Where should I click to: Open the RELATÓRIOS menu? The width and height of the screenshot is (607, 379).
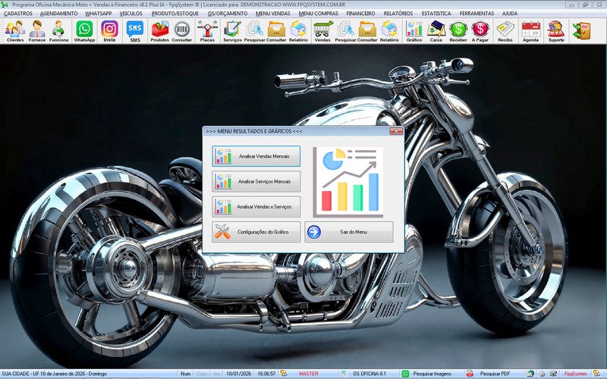pos(398,14)
